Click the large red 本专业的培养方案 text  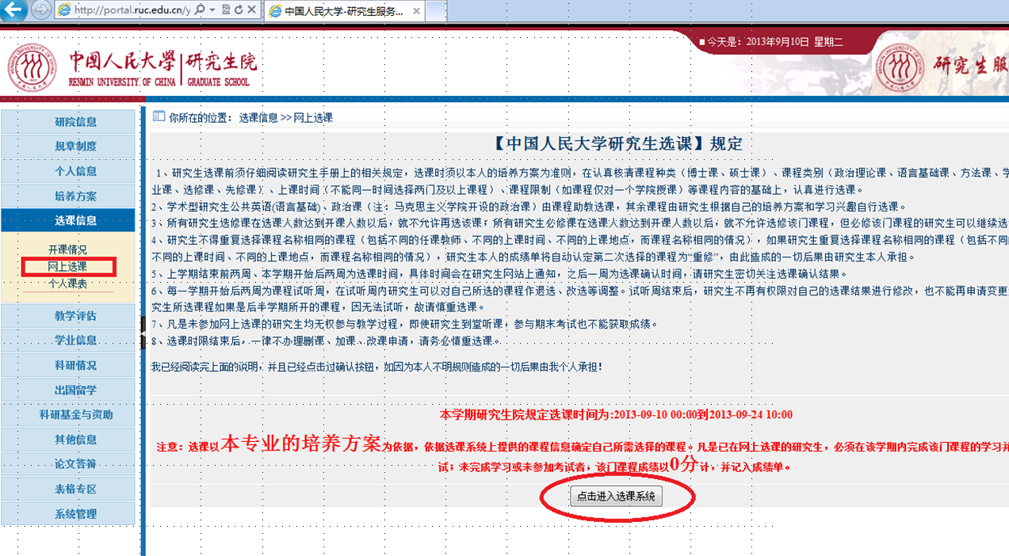tap(302, 443)
